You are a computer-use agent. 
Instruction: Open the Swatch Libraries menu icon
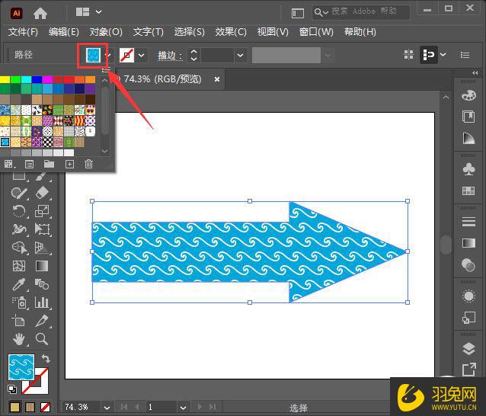click(8, 165)
